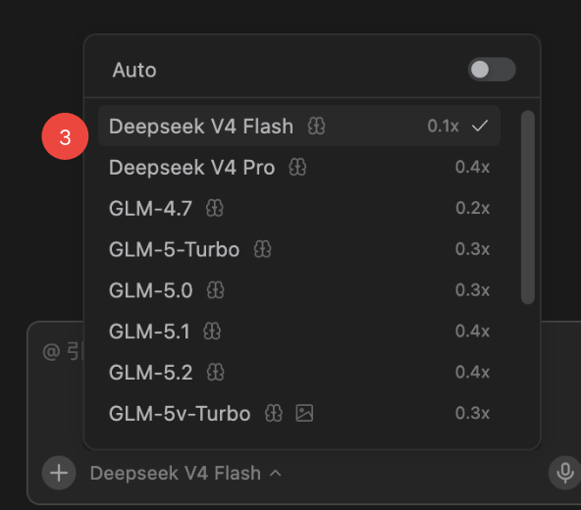Click the brain icon beside Deepseek V4 Pro
The width and height of the screenshot is (581, 510).
click(x=297, y=167)
